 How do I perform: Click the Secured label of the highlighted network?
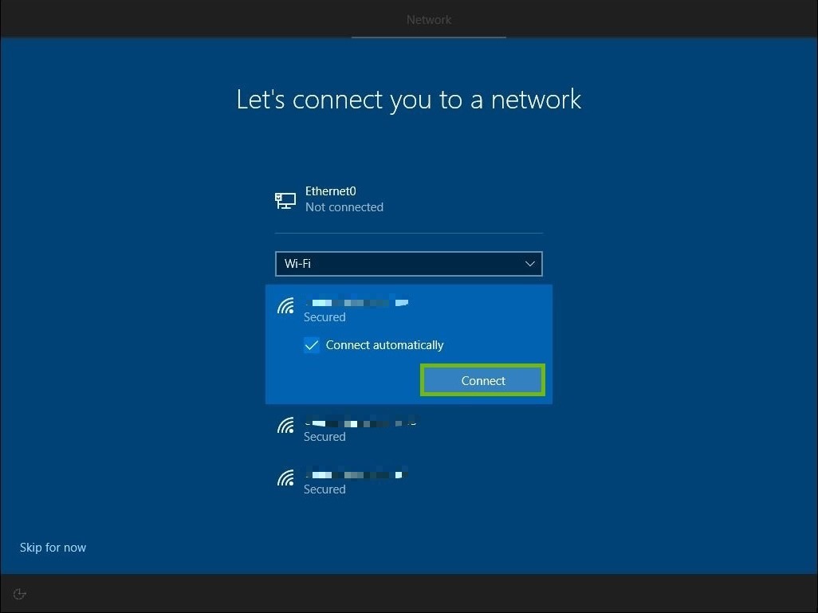(x=324, y=316)
